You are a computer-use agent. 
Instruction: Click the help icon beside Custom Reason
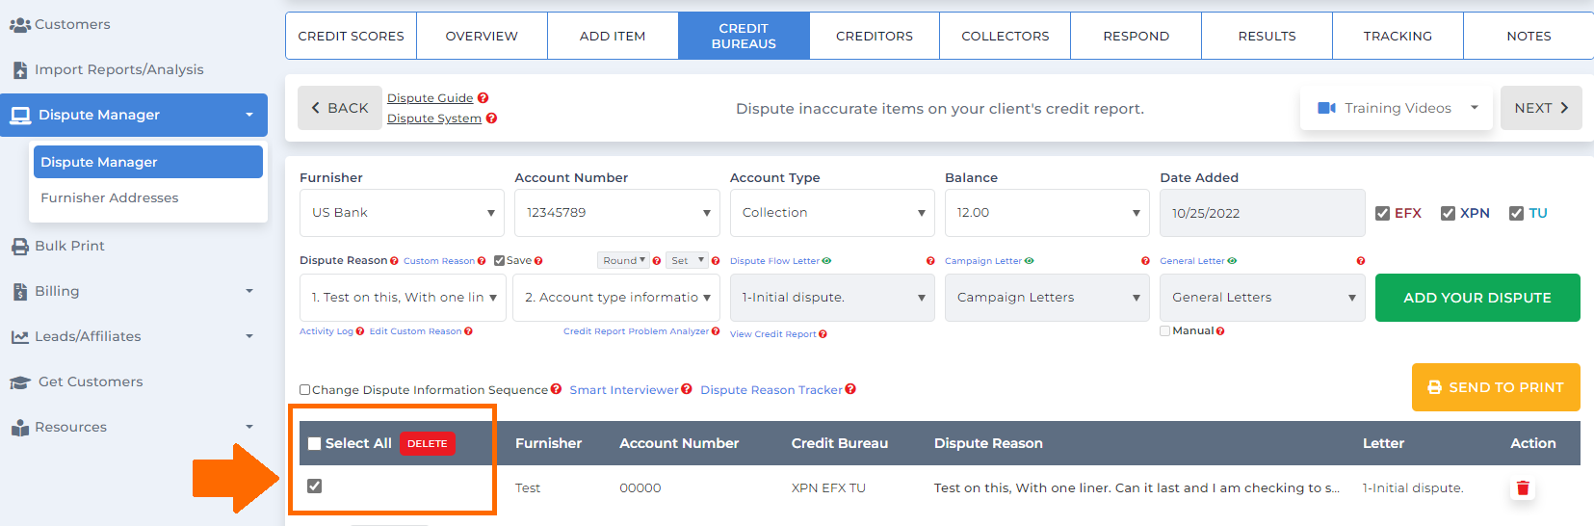(482, 261)
